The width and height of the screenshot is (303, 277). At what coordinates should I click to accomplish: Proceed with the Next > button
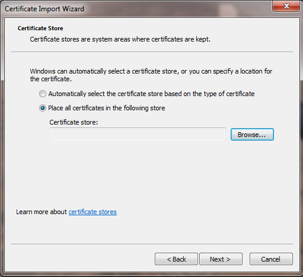(221, 259)
